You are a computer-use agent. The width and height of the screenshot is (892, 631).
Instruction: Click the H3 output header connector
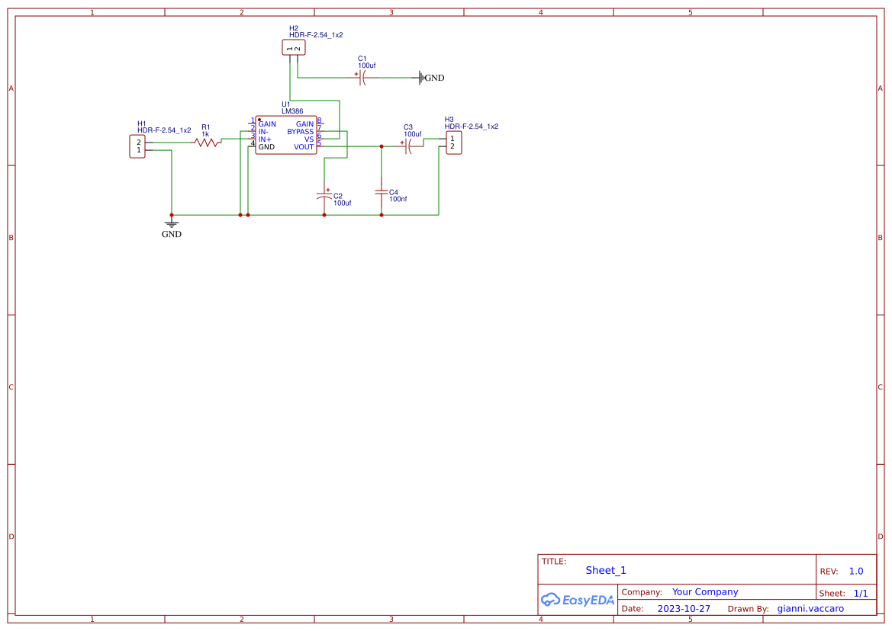tap(453, 143)
